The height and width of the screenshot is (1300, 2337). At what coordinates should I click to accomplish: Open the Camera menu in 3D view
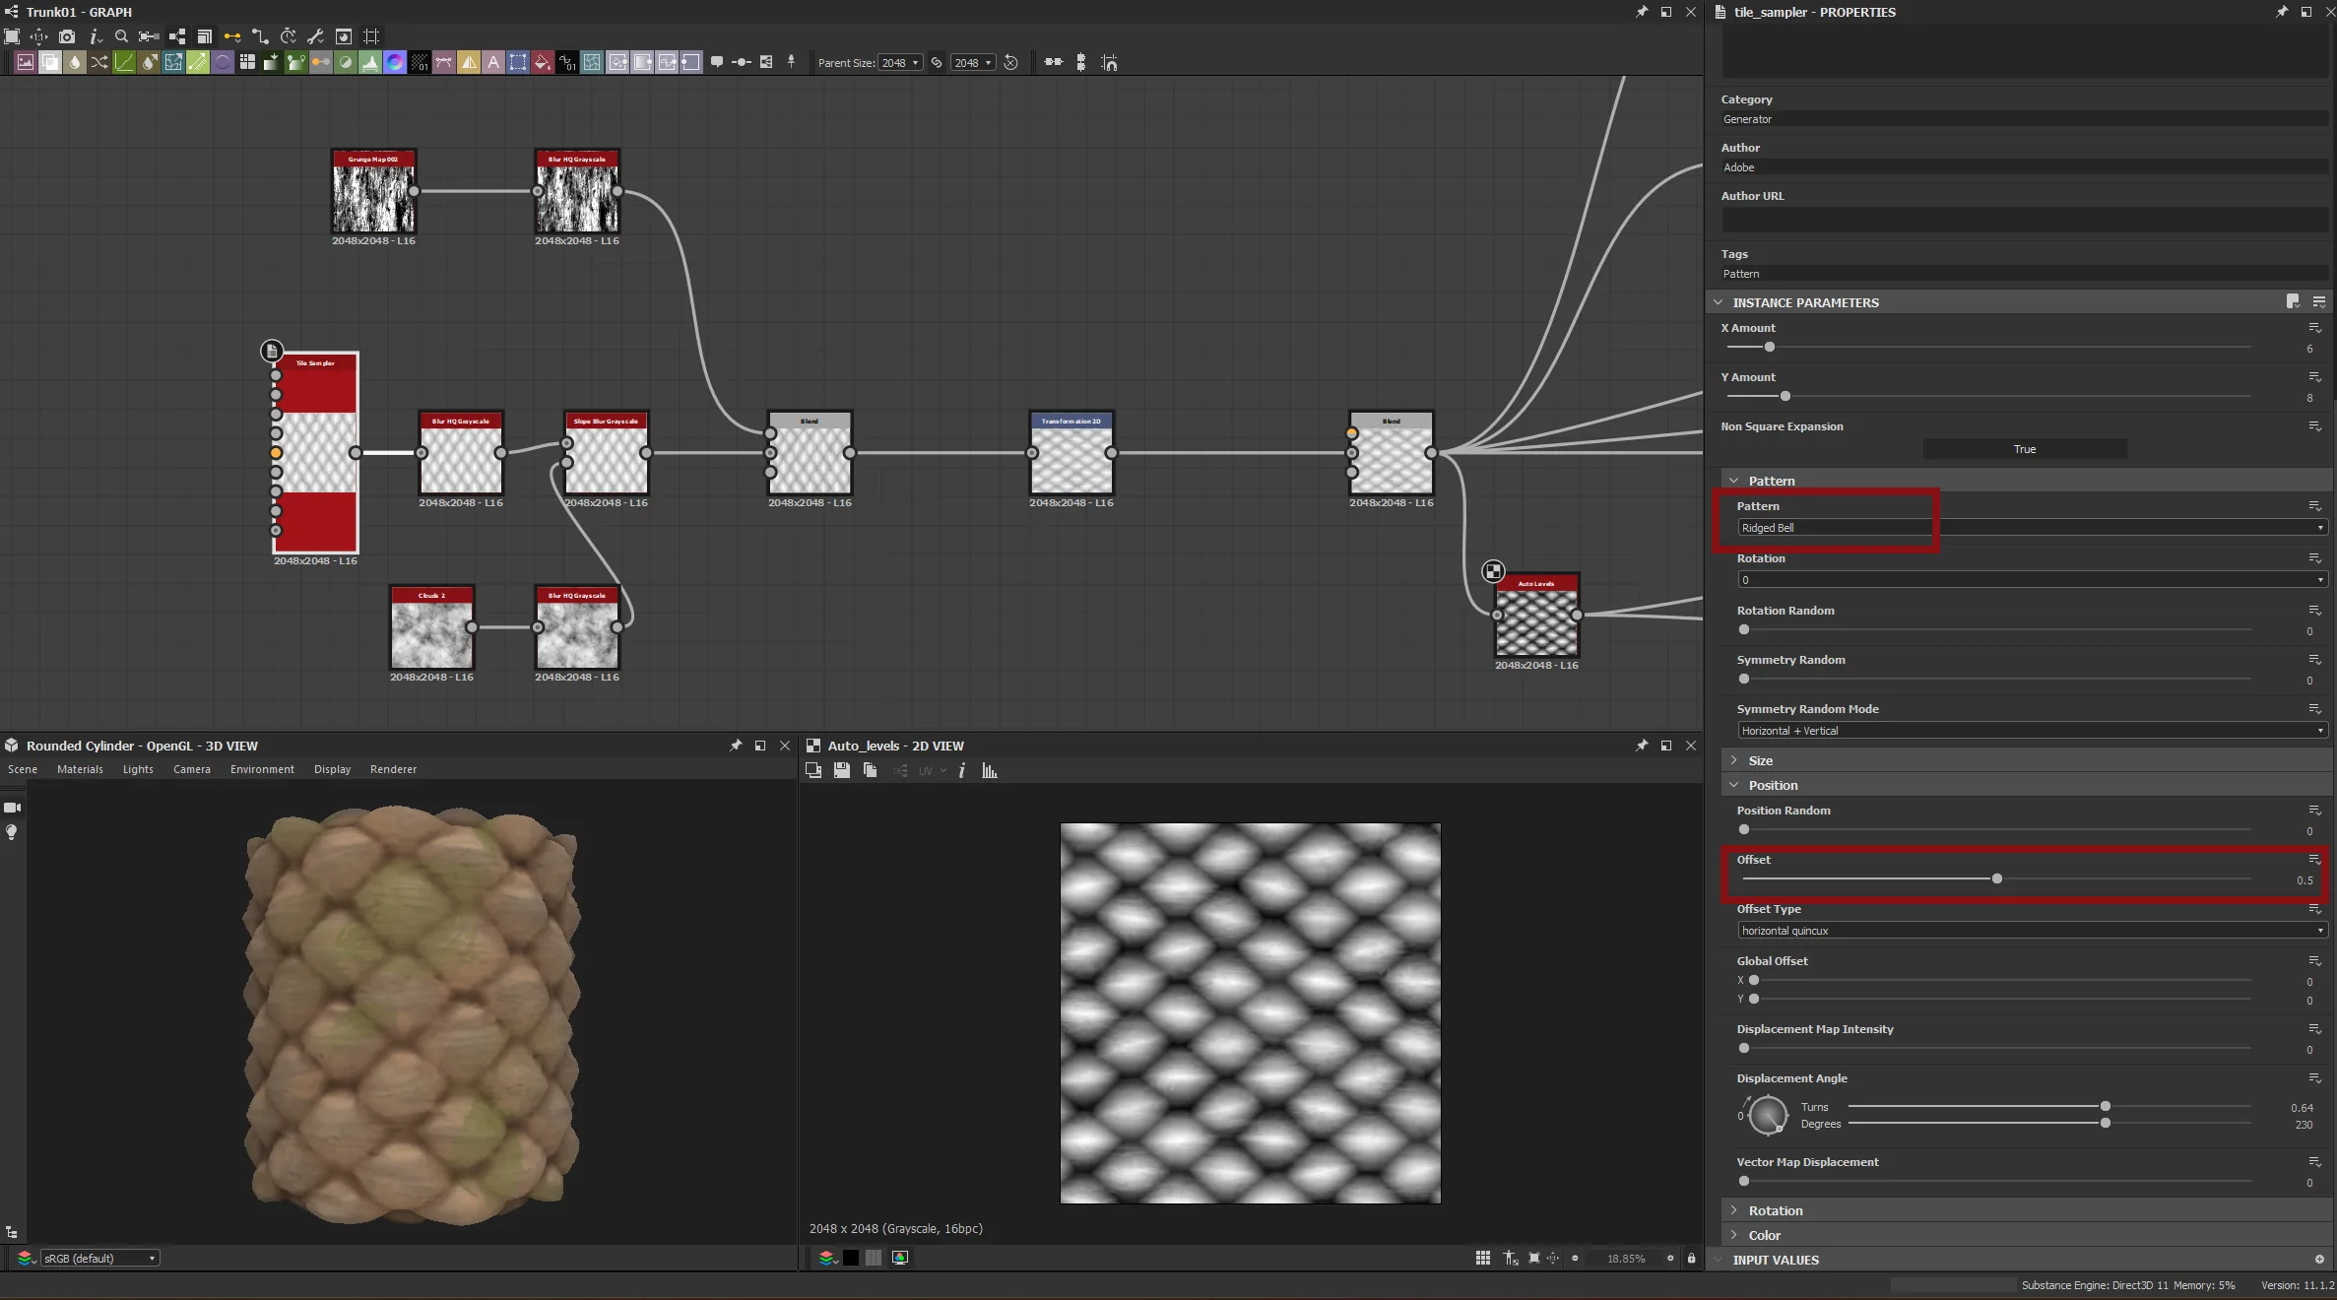click(x=192, y=769)
